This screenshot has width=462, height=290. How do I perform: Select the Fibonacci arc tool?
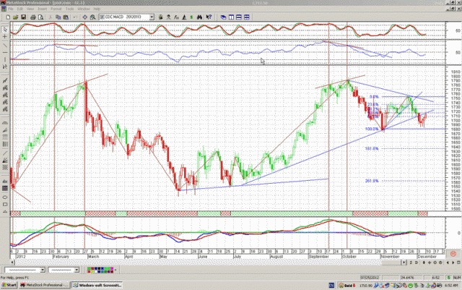[5, 122]
